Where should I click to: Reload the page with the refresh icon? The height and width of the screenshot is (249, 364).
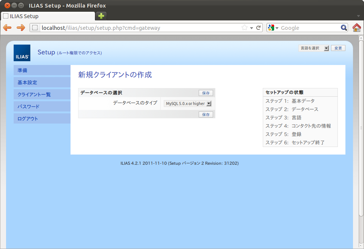[259, 28]
